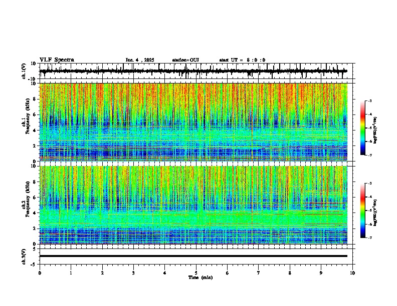This screenshot has width=397, height=306.
Task: Click the "-3" label on ch.2 color bar
Action: point(370,183)
